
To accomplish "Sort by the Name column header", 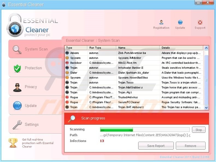I will (x=138, y=48).
